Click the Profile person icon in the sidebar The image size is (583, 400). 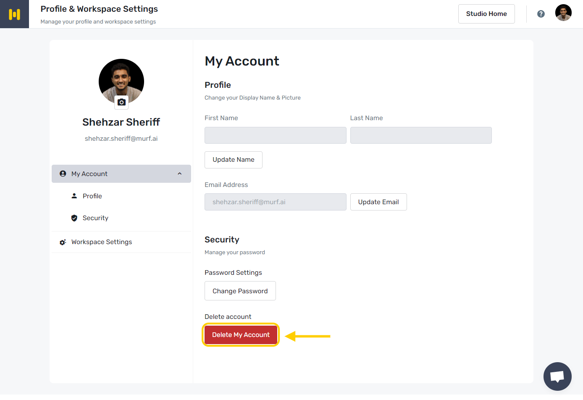pyautogui.click(x=74, y=196)
